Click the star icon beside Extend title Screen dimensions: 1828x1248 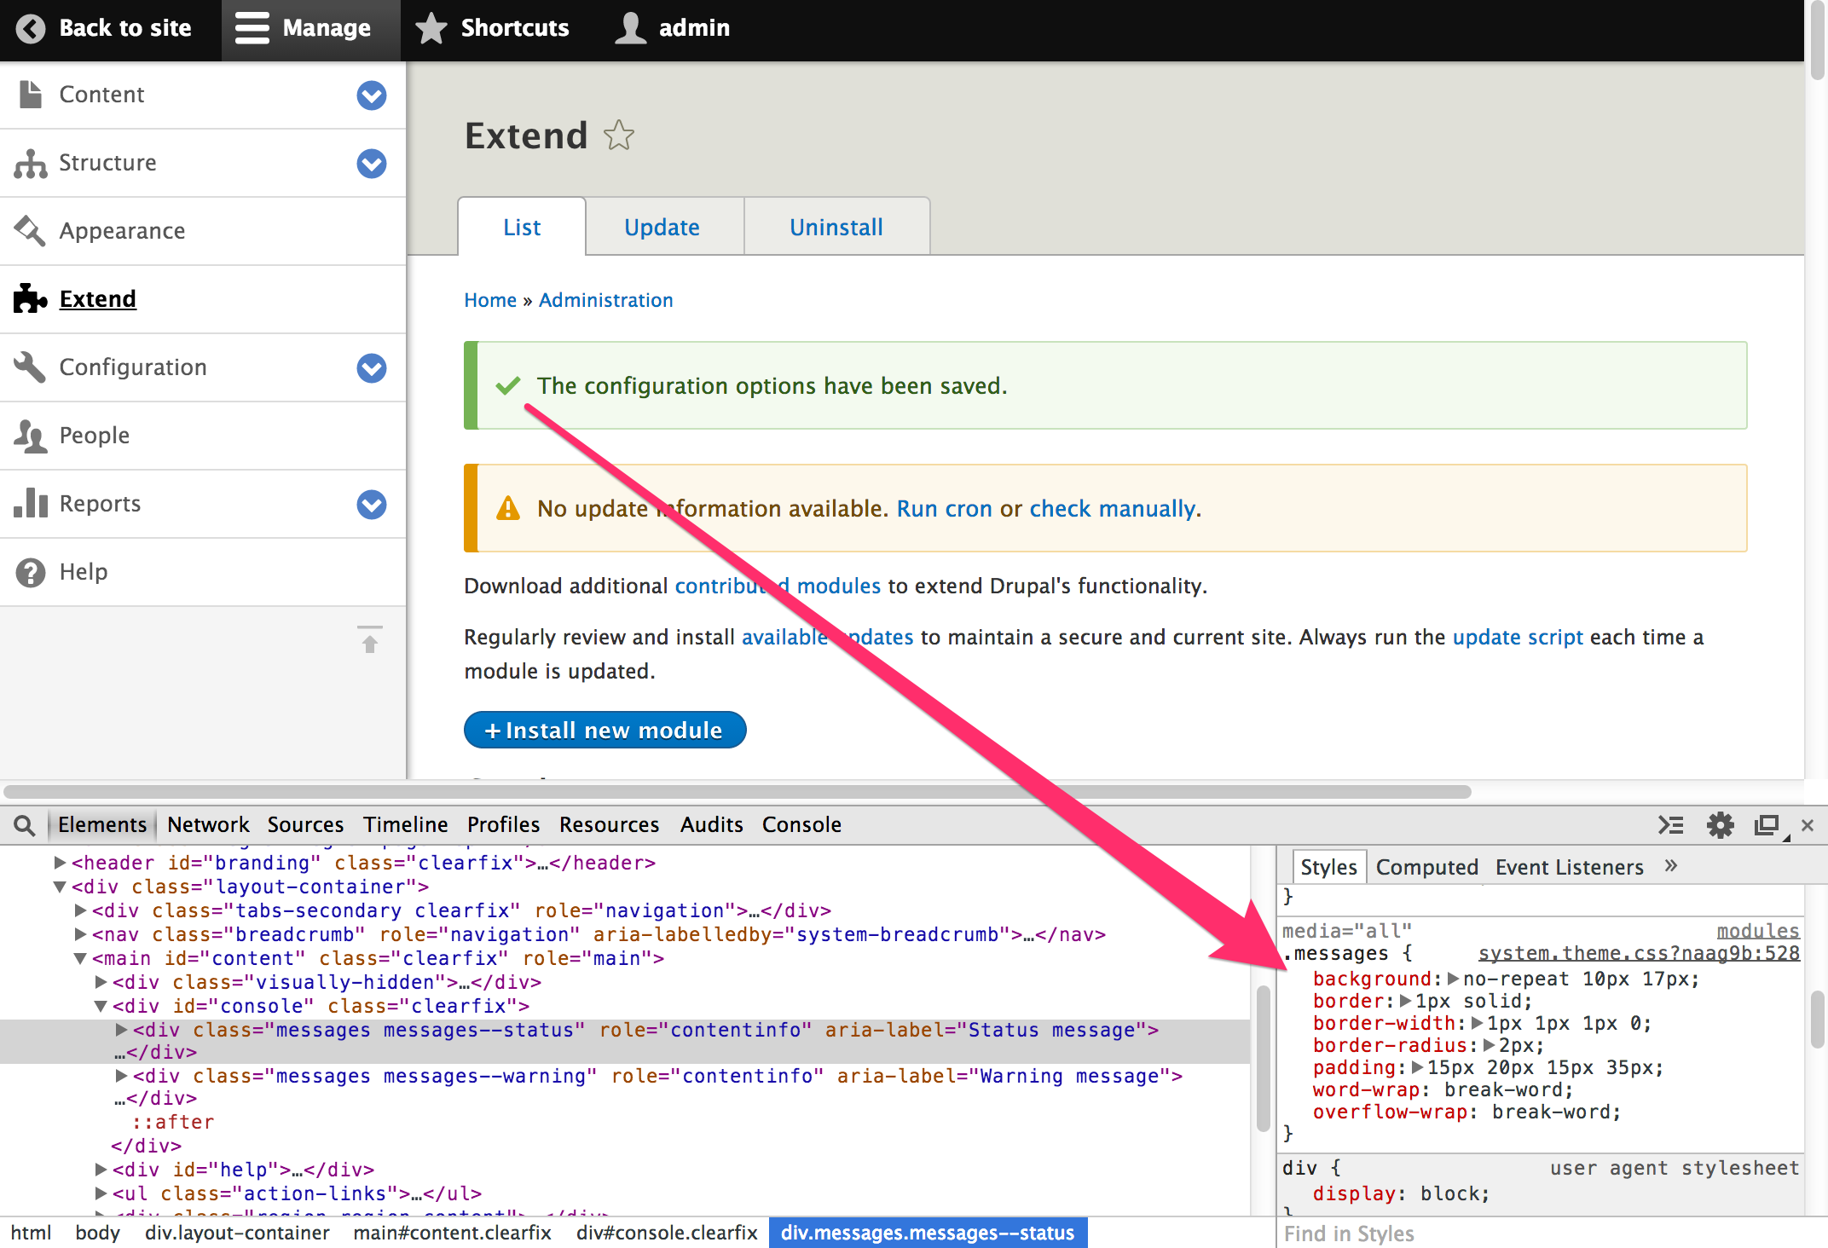click(619, 136)
